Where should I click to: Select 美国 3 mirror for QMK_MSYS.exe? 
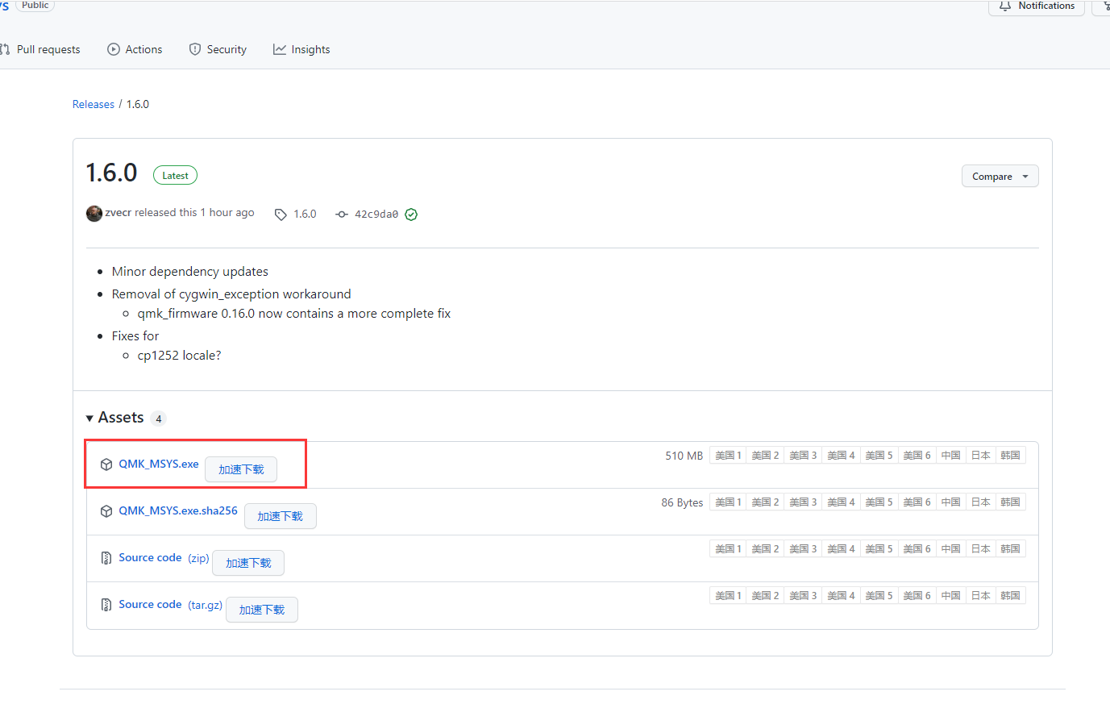tap(803, 456)
